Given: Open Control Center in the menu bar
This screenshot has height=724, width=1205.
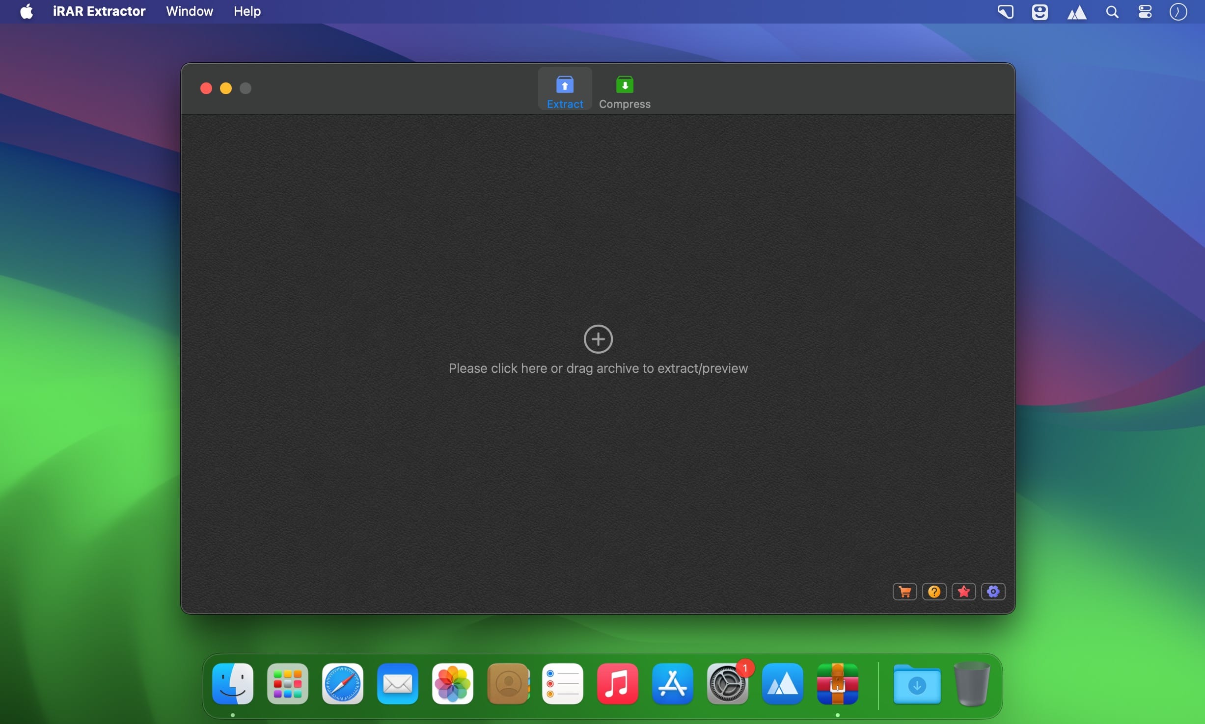Looking at the screenshot, I should click(x=1145, y=12).
